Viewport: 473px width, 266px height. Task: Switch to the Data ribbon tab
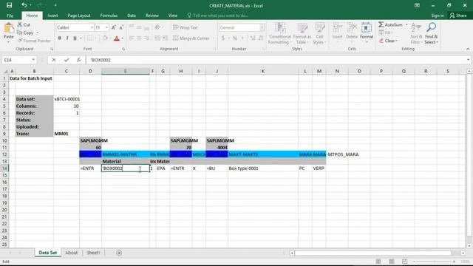pos(132,16)
